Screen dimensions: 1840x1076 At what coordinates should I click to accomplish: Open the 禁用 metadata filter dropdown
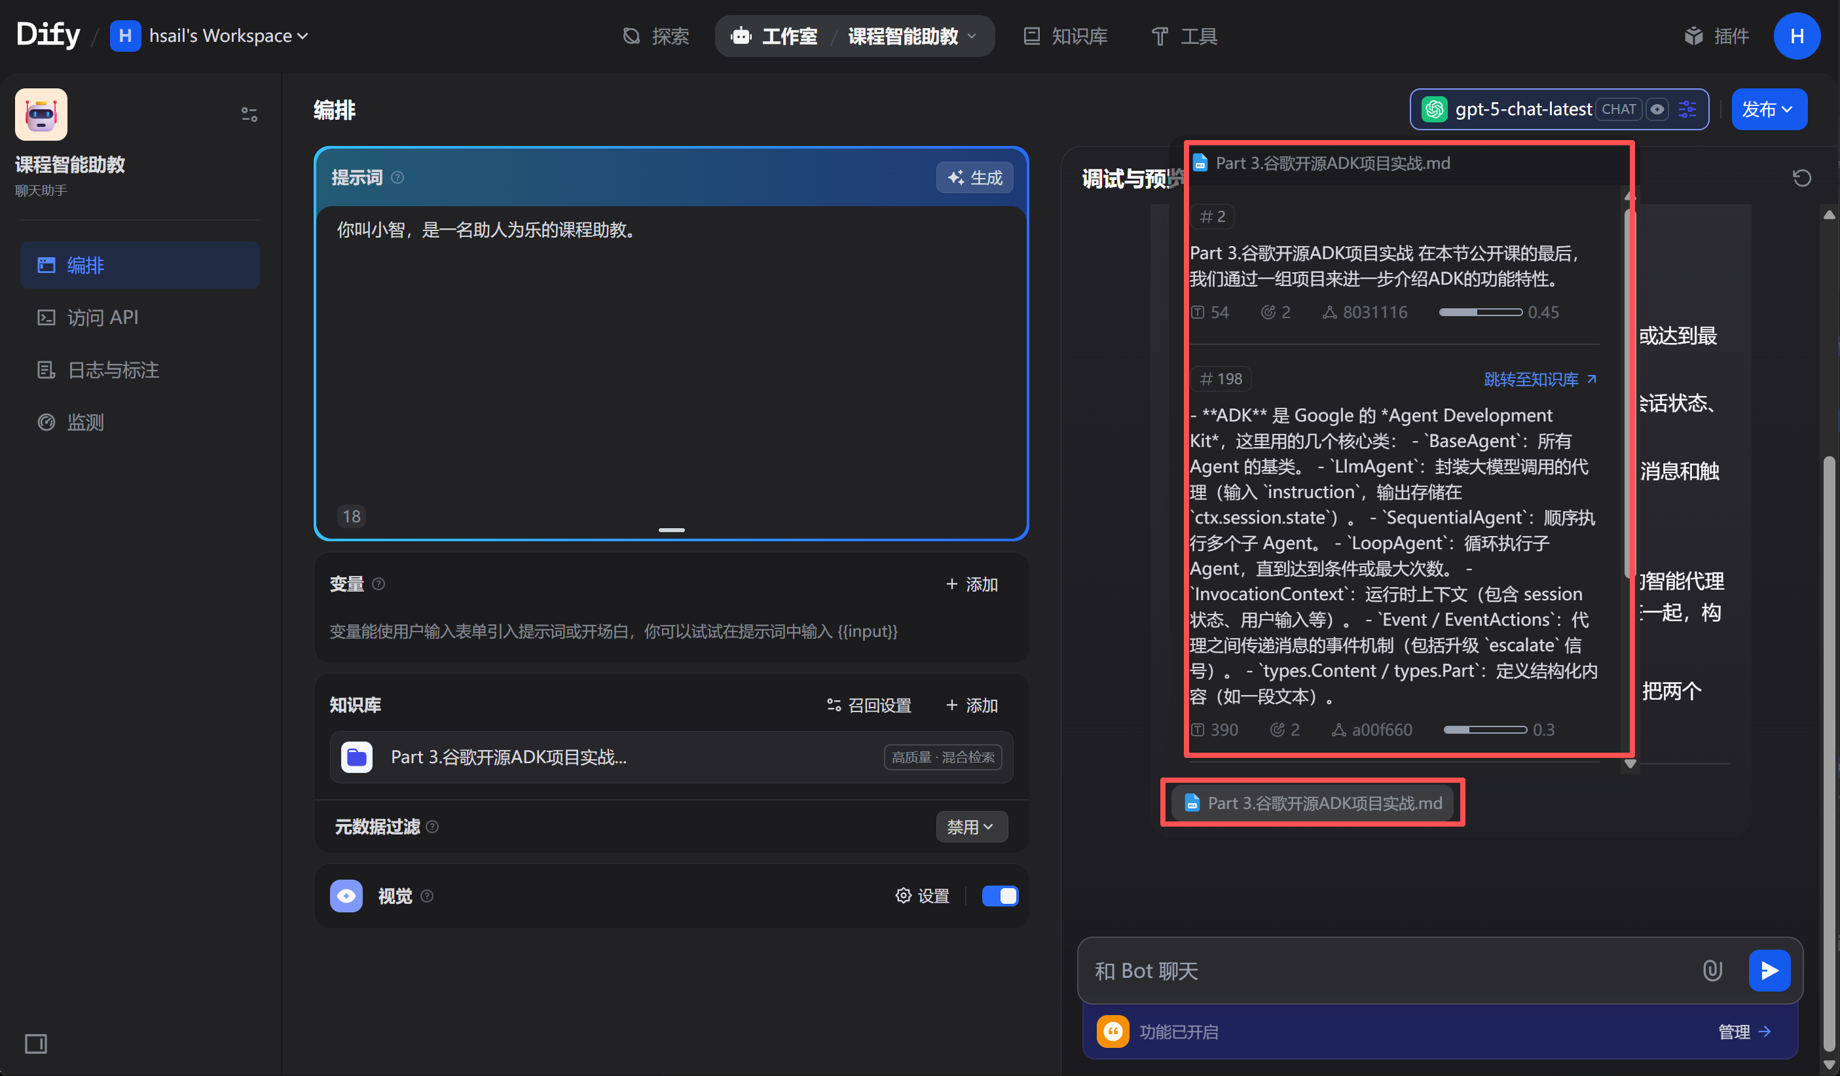(971, 827)
